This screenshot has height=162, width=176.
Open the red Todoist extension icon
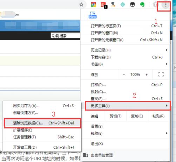pos(103,5)
